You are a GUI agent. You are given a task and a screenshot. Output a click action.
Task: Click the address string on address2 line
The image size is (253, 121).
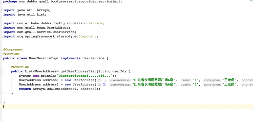[154, 84]
